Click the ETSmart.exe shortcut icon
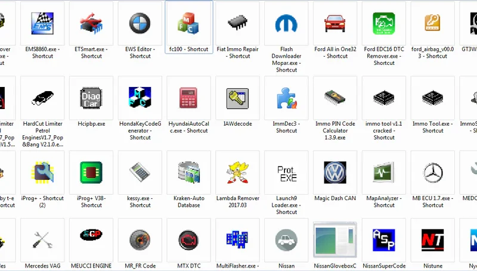477x271 pixels. [x=91, y=24]
